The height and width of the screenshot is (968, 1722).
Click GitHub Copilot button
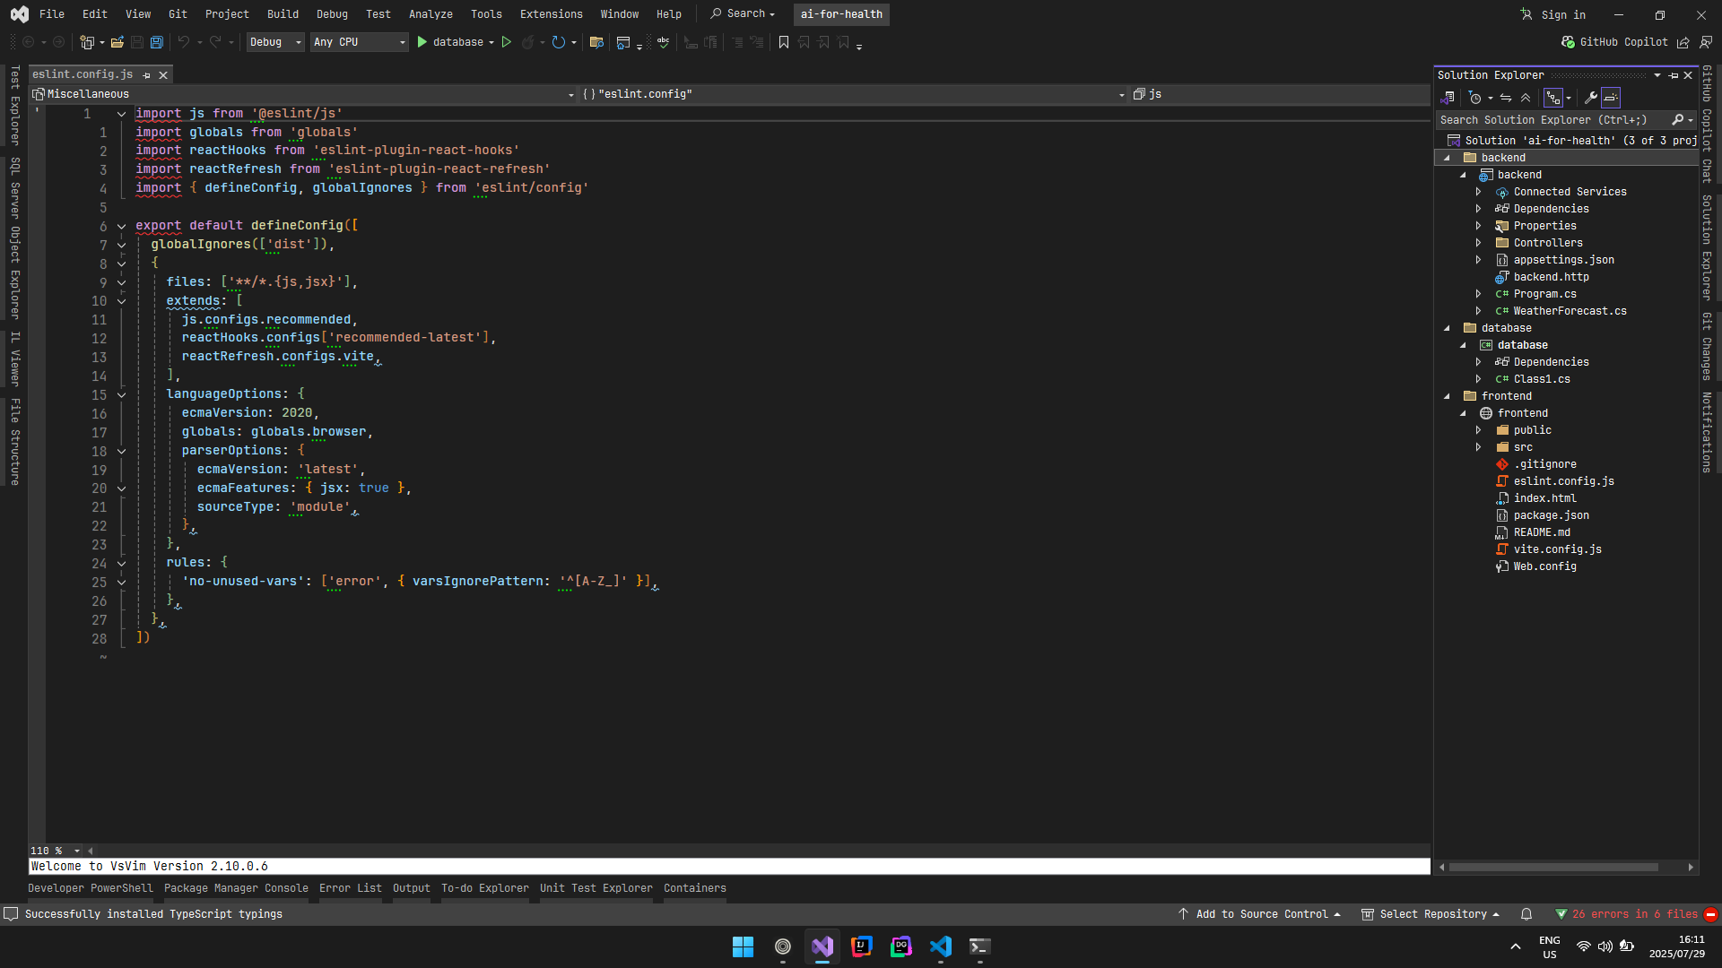(1614, 42)
